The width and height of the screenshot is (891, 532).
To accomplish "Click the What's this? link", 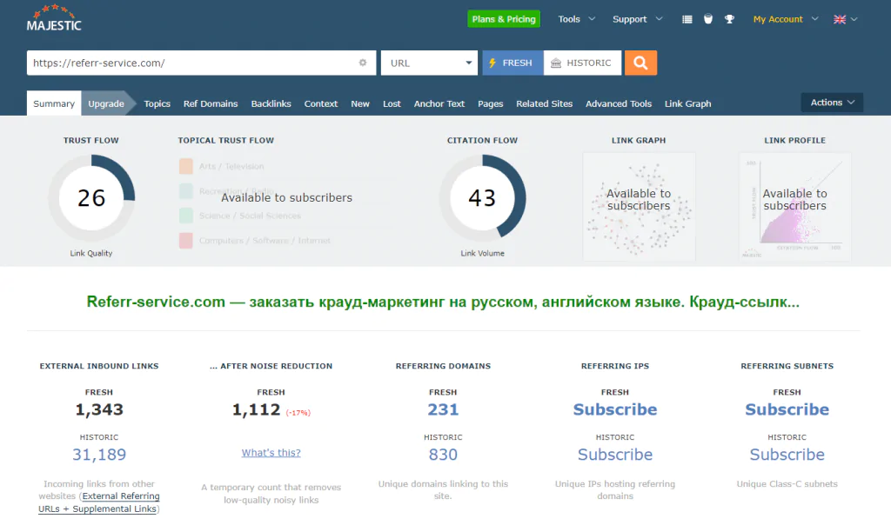I will point(271,453).
